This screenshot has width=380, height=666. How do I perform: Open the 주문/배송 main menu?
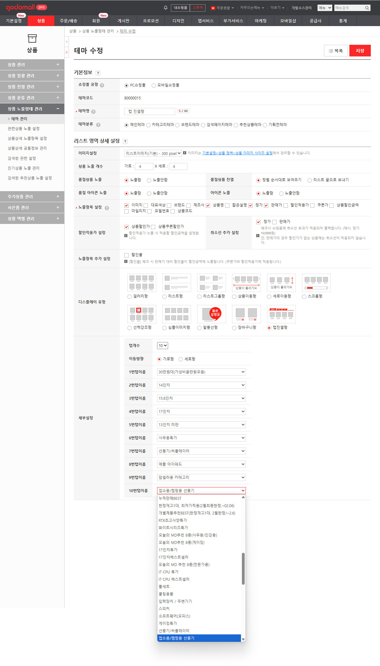coord(69,21)
